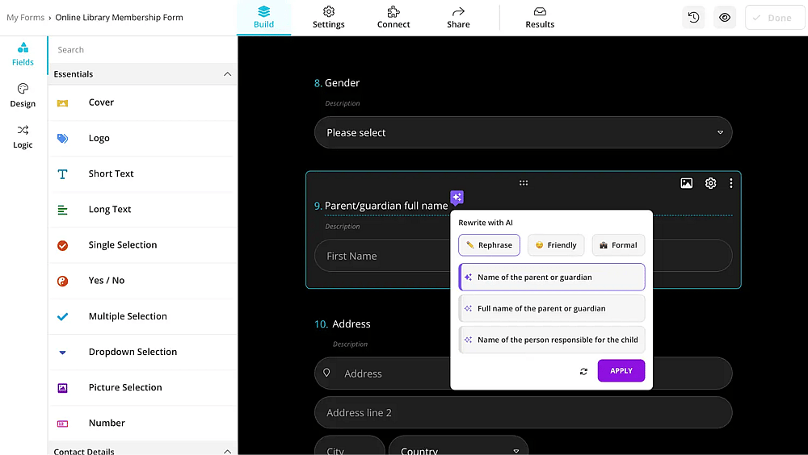Open question 9 gear settings

coord(710,182)
